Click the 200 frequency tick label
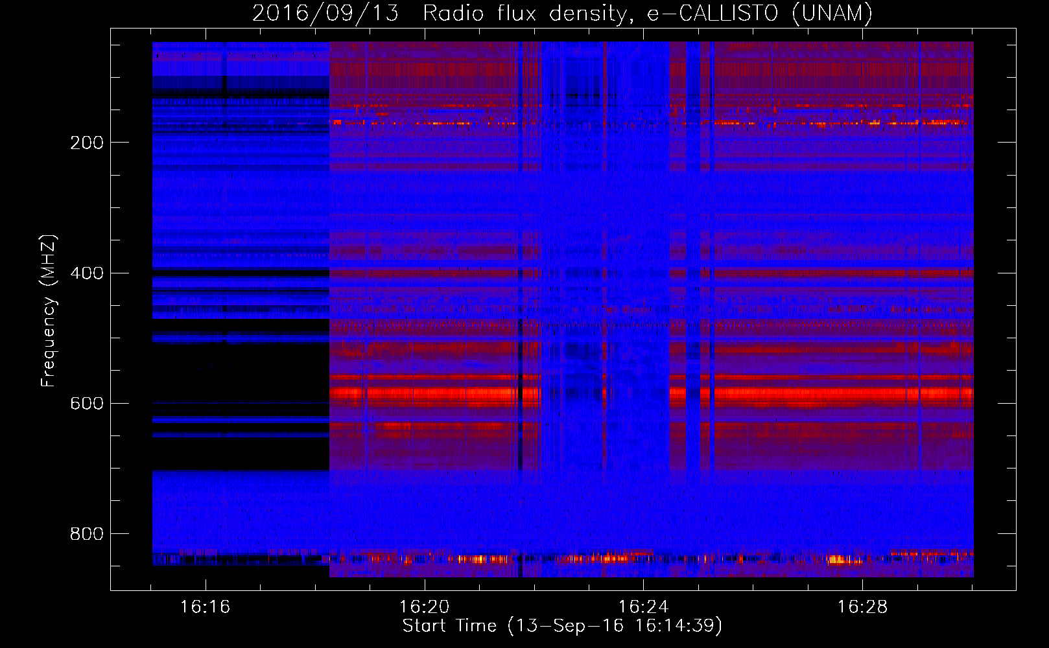Screen dimensions: 1049x648 pos(87,143)
